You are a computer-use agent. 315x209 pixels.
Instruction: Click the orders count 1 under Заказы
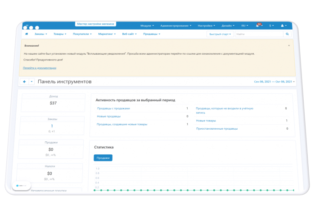(x=52, y=126)
